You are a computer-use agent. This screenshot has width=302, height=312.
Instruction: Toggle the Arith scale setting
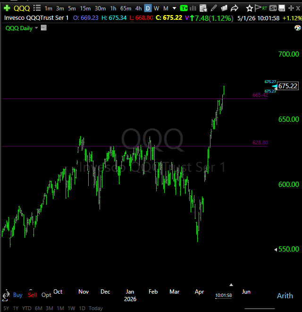tap(285, 295)
